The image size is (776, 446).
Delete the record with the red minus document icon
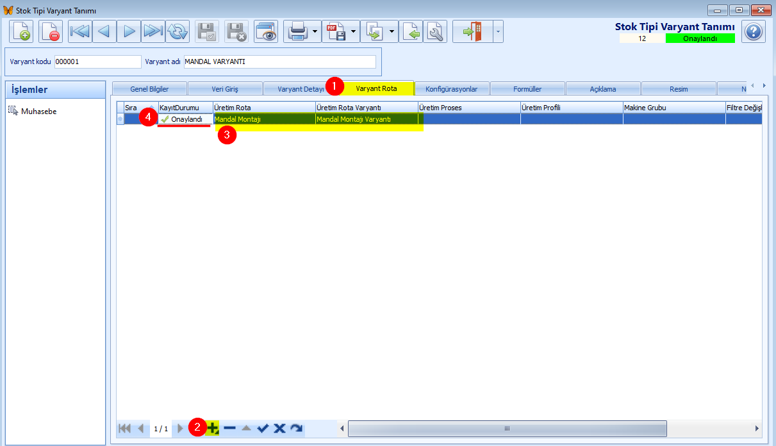[x=51, y=31]
